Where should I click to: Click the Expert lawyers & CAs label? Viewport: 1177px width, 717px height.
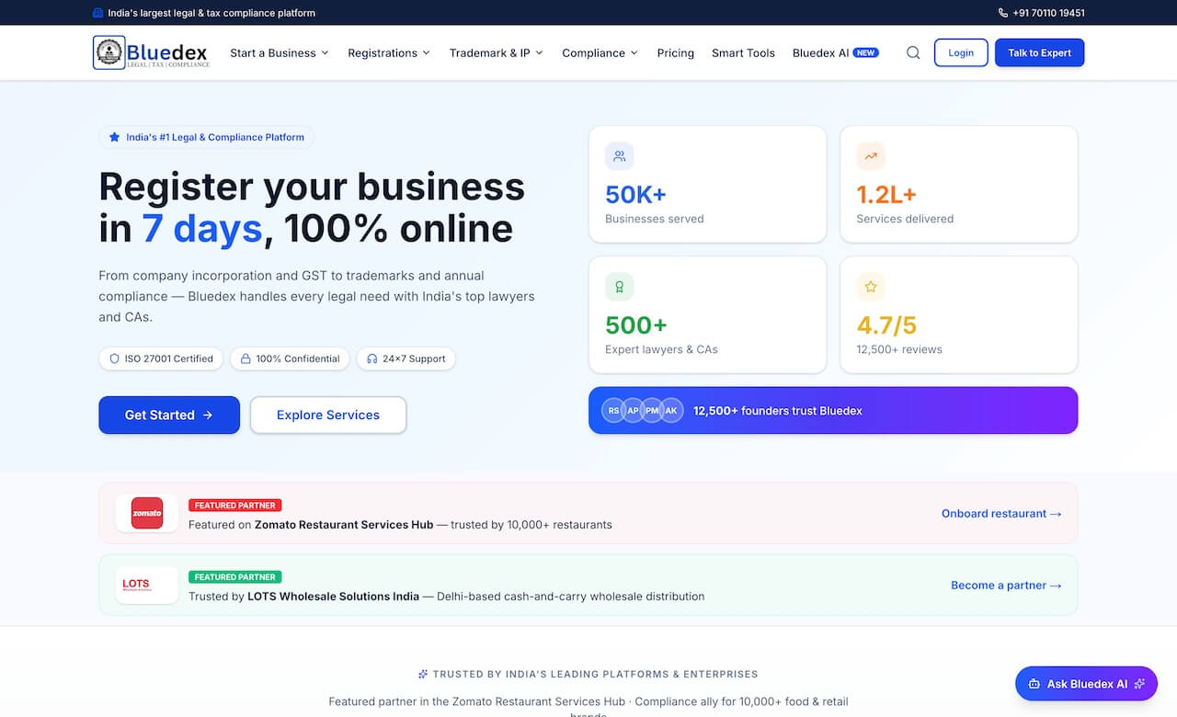(661, 349)
